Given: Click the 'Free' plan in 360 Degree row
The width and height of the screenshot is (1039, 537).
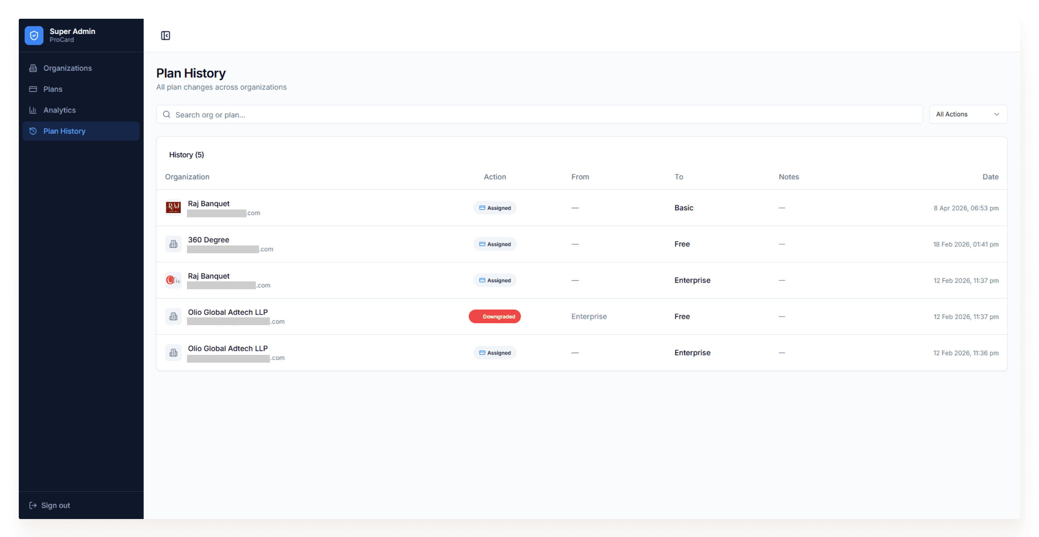Looking at the screenshot, I should coord(682,244).
